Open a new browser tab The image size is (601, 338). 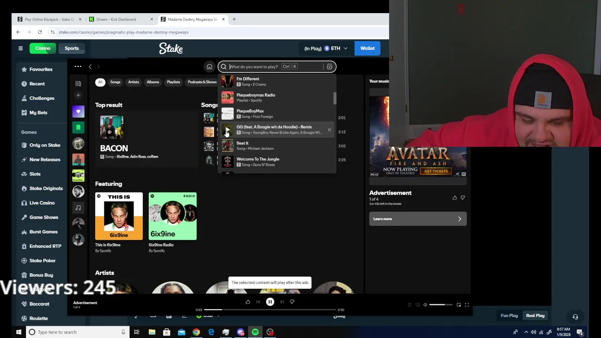pos(234,19)
